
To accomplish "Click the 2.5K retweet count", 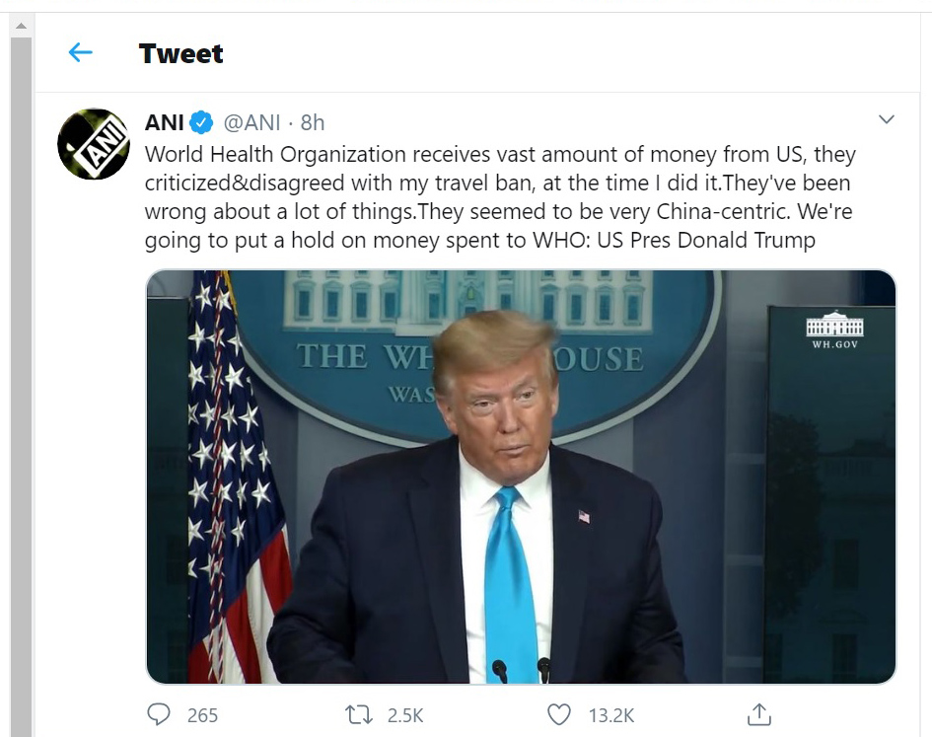I will (x=404, y=715).
